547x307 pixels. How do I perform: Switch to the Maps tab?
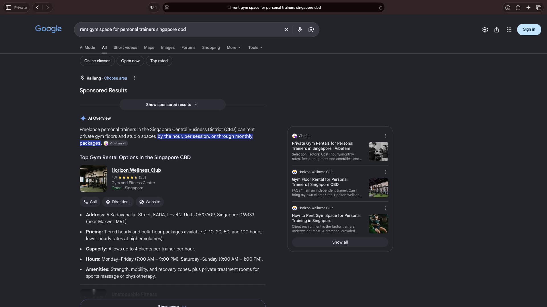click(149, 47)
